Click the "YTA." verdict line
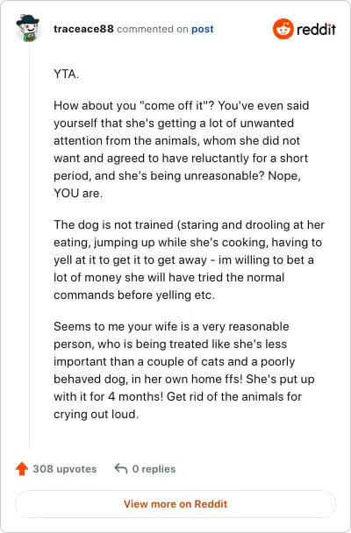The image size is (351, 533). click(x=67, y=74)
